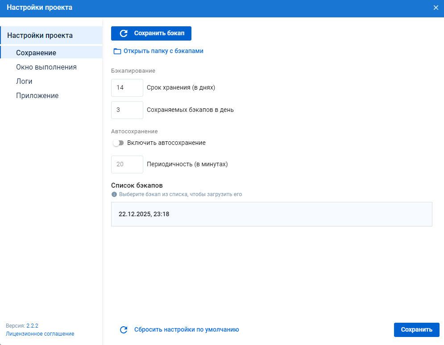
Task: Go to the Логи section
Action: tap(24, 82)
